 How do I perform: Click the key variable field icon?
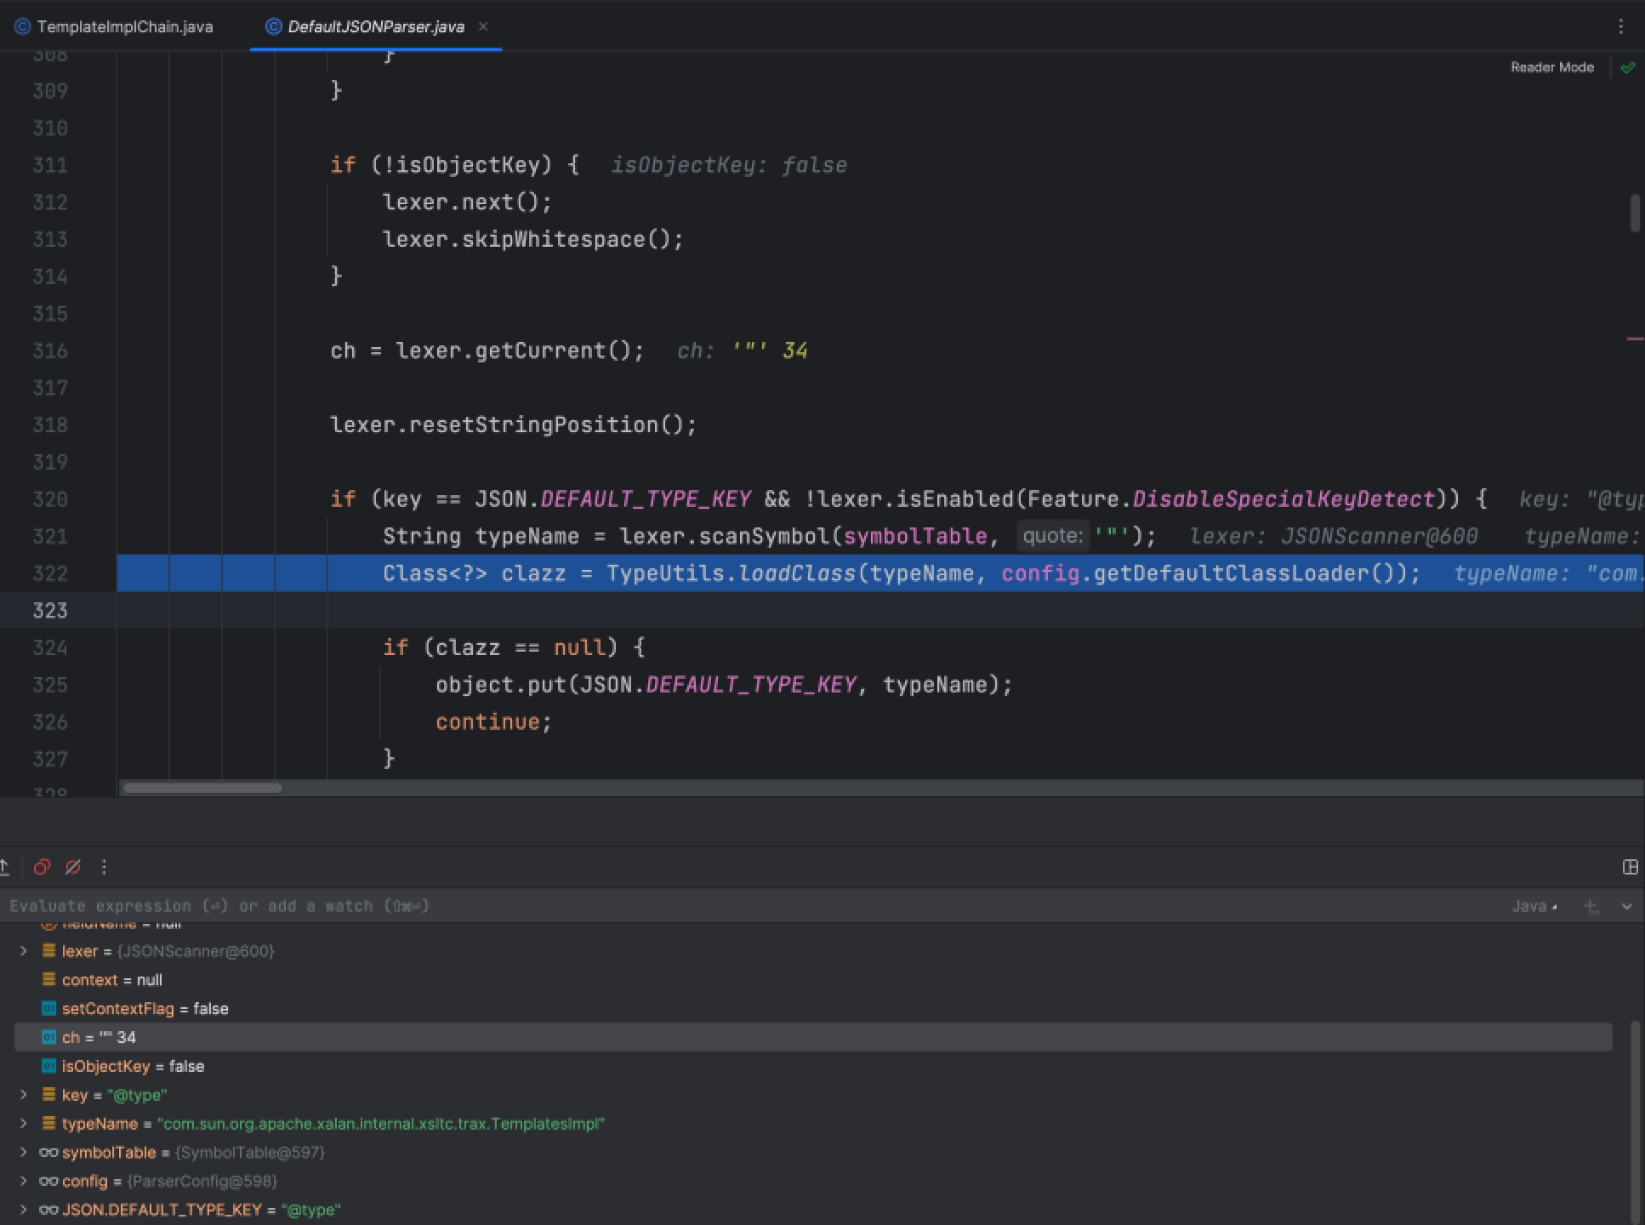tap(48, 1095)
